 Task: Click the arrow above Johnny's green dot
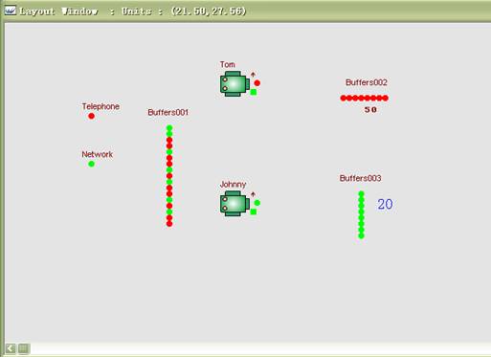pyautogui.click(x=253, y=194)
